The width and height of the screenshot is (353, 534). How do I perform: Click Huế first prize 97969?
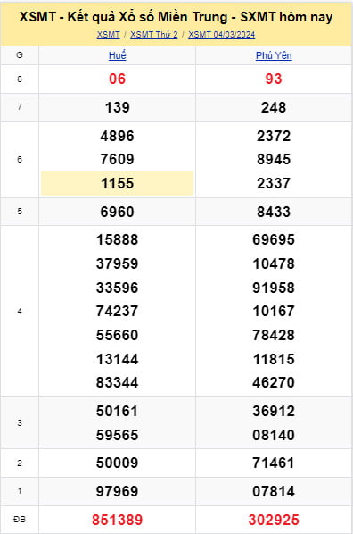tap(118, 491)
